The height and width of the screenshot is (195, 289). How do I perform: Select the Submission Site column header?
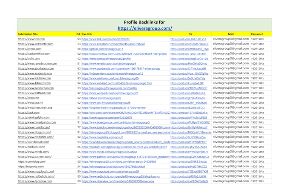point(28,34)
